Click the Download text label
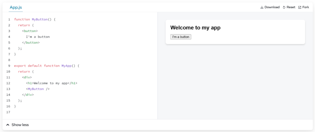The image size is (315, 132). [272, 7]
